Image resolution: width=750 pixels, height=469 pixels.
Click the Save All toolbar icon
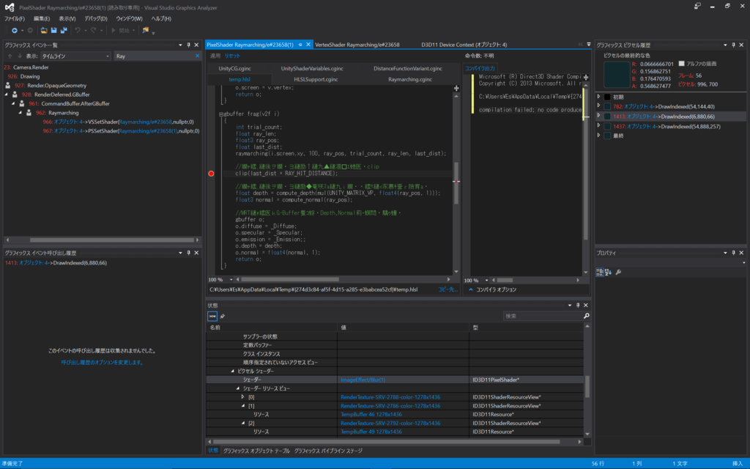coord(64,30)
